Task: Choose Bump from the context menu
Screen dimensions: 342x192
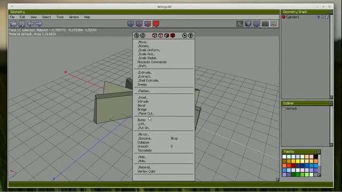Action: point(141,120)
